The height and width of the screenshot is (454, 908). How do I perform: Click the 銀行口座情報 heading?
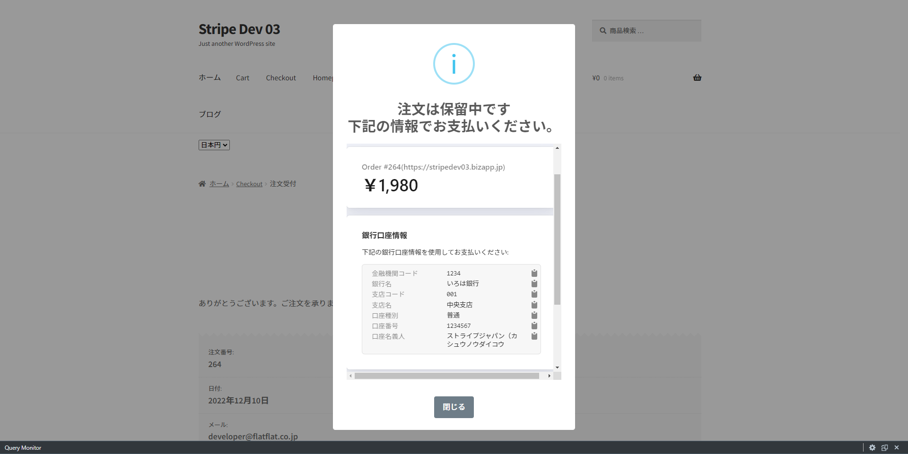384,235
